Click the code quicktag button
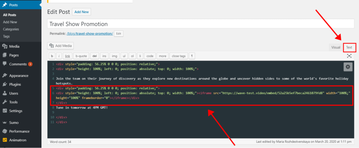This screenshot has height=148, width=359. 150,56
